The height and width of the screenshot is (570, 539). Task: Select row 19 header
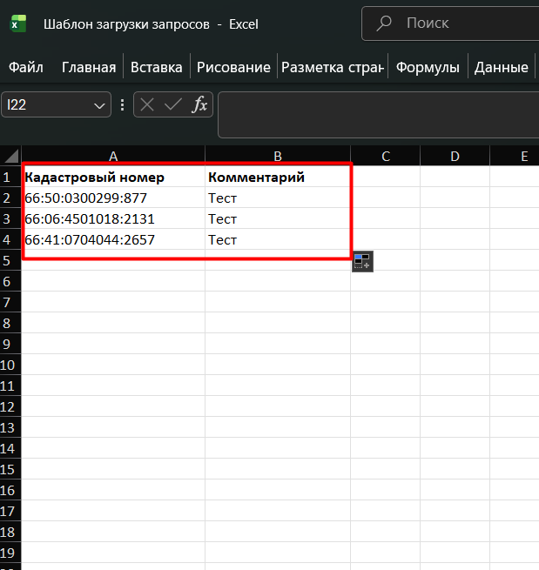coord(10,553)
